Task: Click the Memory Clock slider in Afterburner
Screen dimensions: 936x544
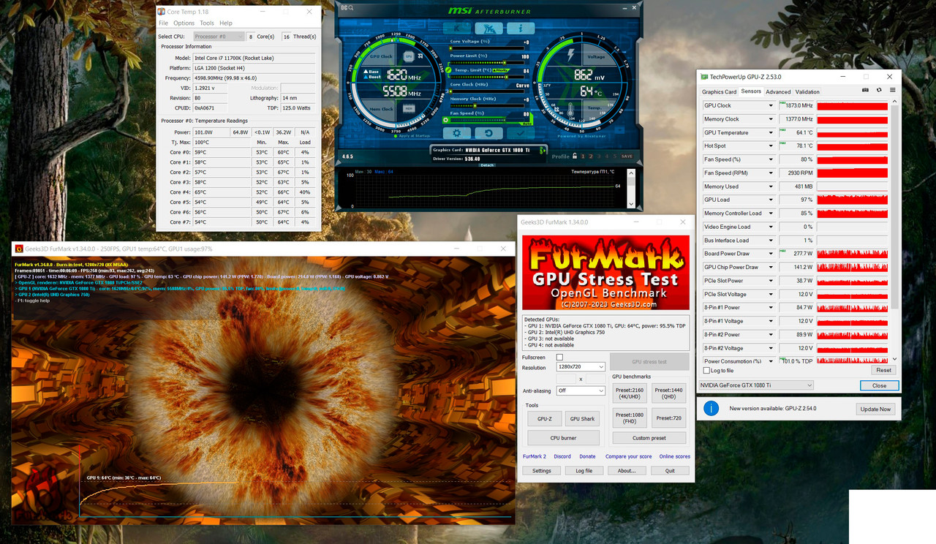Action: tap(487, 106)
